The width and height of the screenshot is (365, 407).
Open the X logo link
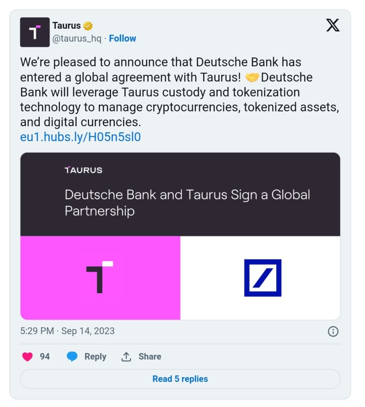(333, 25)
